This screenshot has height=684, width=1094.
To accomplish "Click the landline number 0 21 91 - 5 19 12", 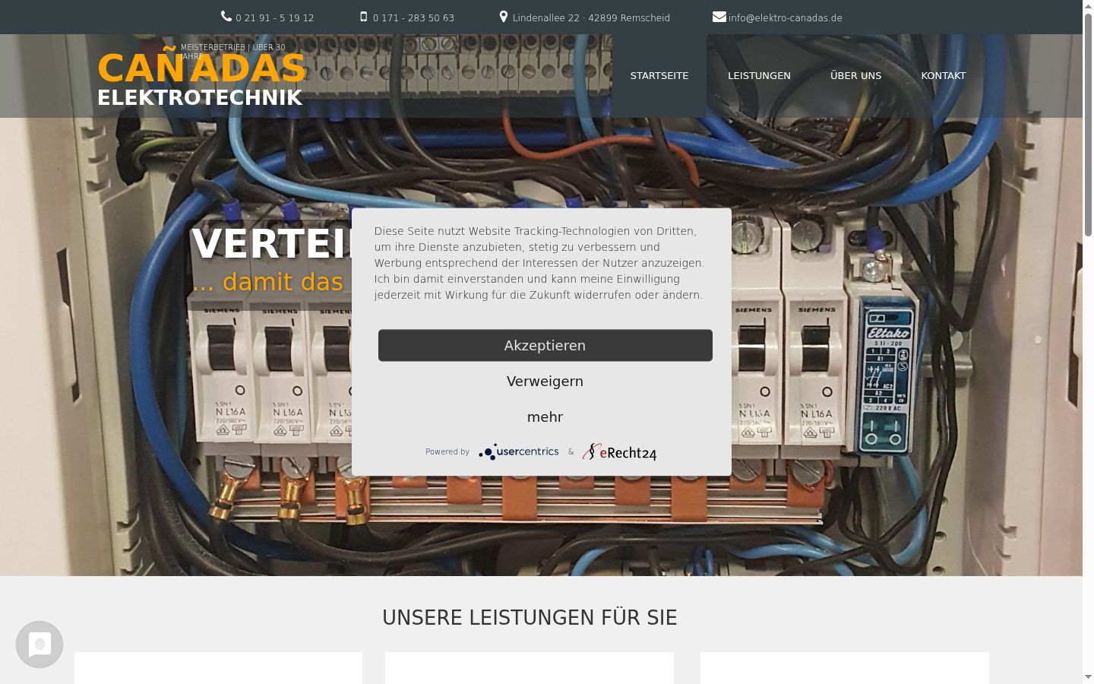I will [275, 17].
